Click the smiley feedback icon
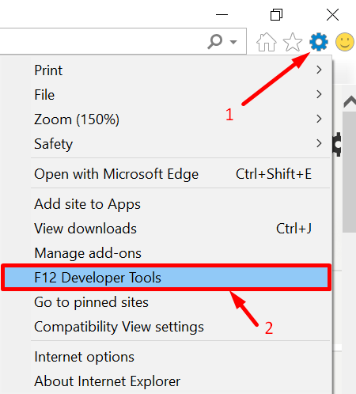This screenshot has height=394, width=356. pyautogui.click(x=344, y=42)
